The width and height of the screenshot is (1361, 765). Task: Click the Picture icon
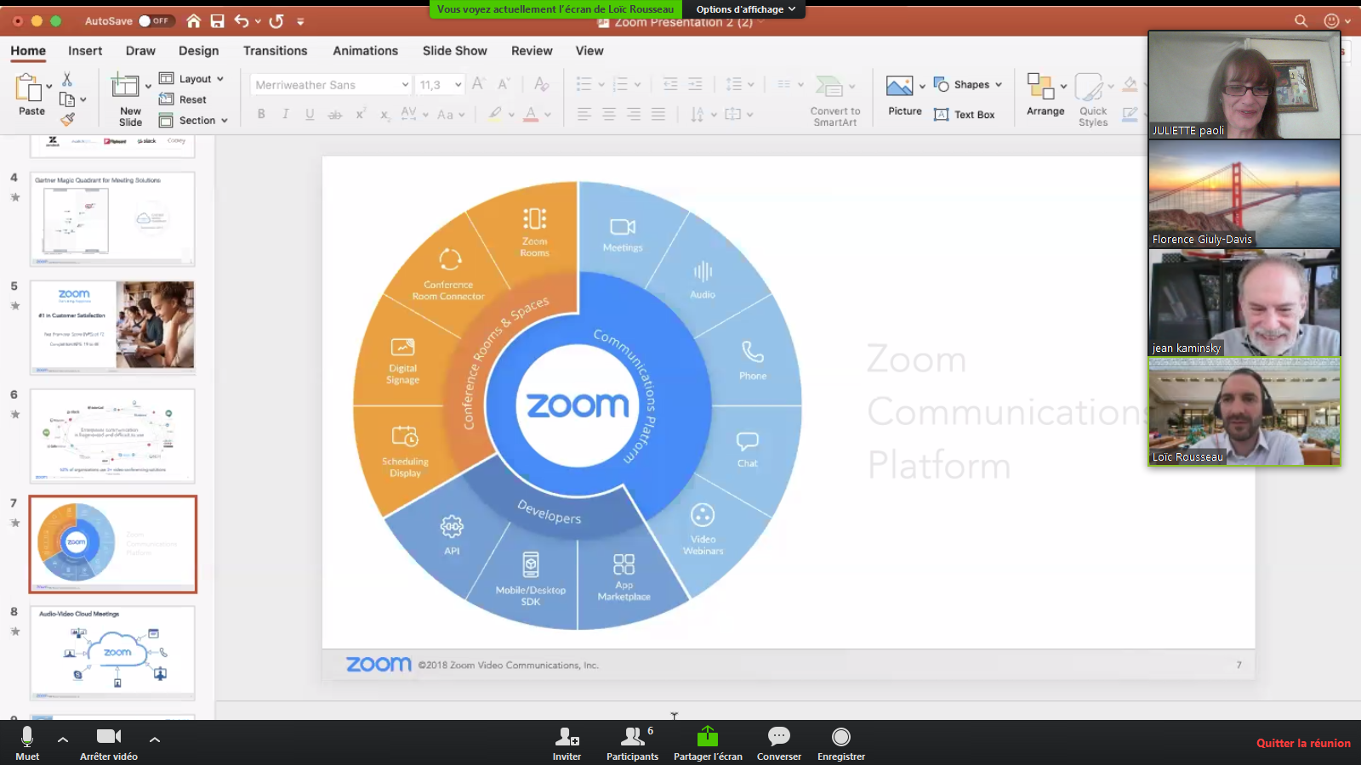point(899,86)
